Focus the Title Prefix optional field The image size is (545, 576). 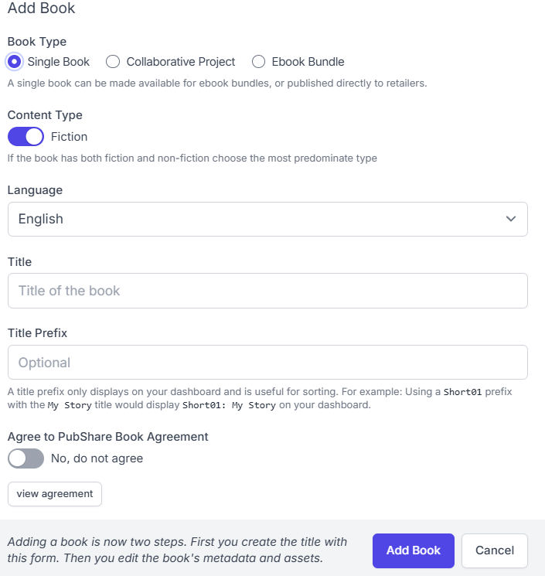point(267,363)
